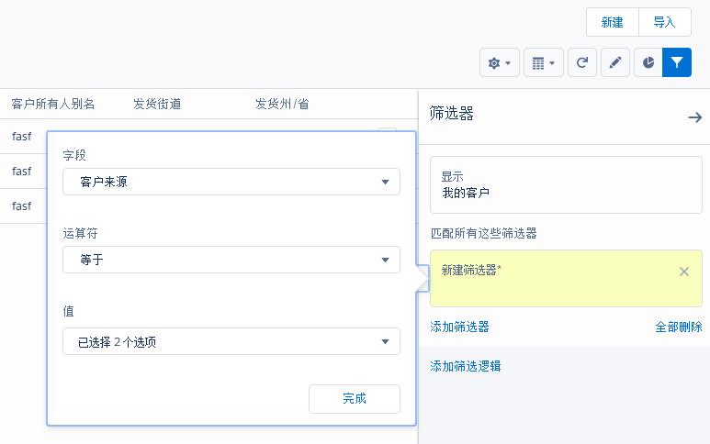Click the 导入 button
This screenshot has height=444, width=710.
pos(664,22)
